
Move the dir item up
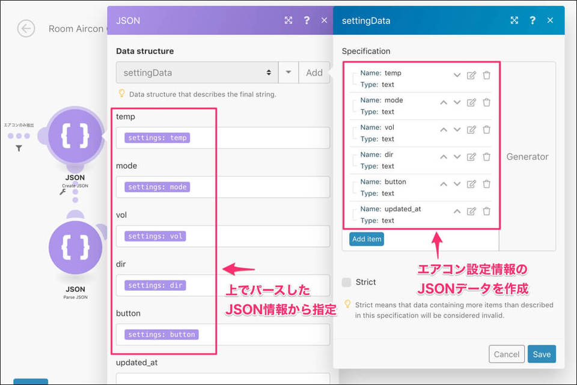pos(444,157)
